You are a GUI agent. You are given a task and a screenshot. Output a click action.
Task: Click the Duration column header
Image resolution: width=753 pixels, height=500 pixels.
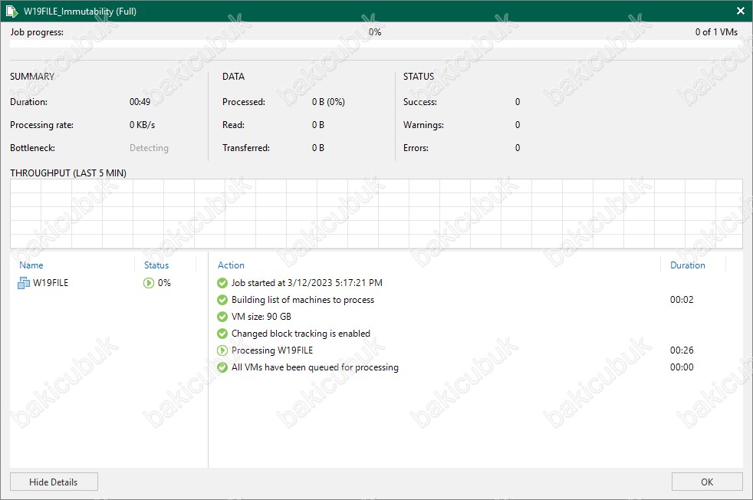[x=687, y=265]
